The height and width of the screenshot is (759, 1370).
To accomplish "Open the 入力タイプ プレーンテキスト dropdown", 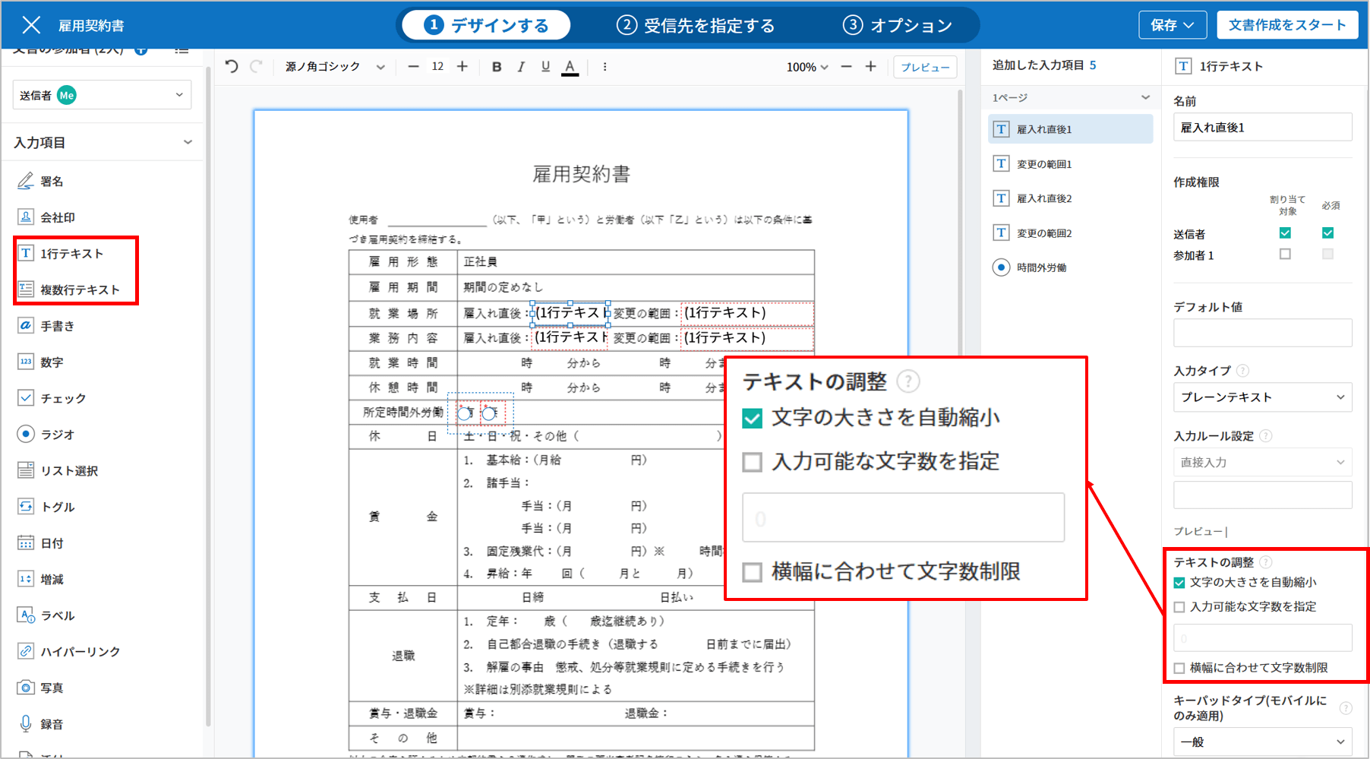I will [1262, 397].
